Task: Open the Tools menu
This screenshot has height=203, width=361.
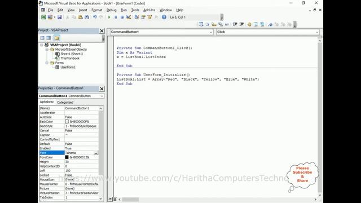Action: pos(135,10)
